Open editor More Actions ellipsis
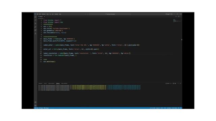 pos(181,16)
